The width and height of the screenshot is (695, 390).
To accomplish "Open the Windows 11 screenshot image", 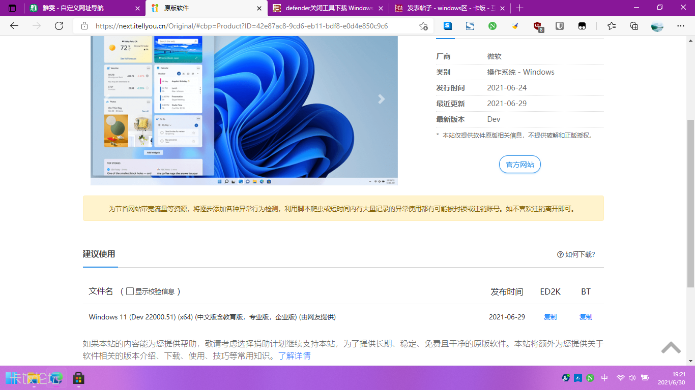I will (244, 111).
